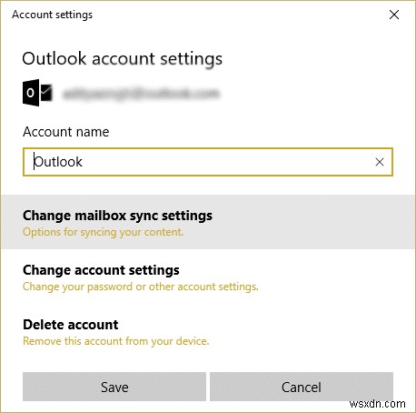
Task: Click 'Options for syncing your content' link text
Action: (x=104, y=232)
